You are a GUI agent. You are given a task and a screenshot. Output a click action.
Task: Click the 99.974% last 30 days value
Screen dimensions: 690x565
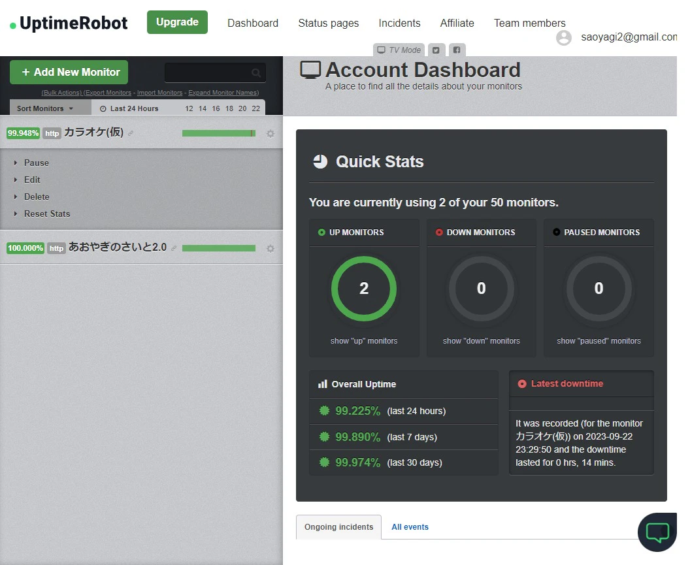[x=357, y=462]
